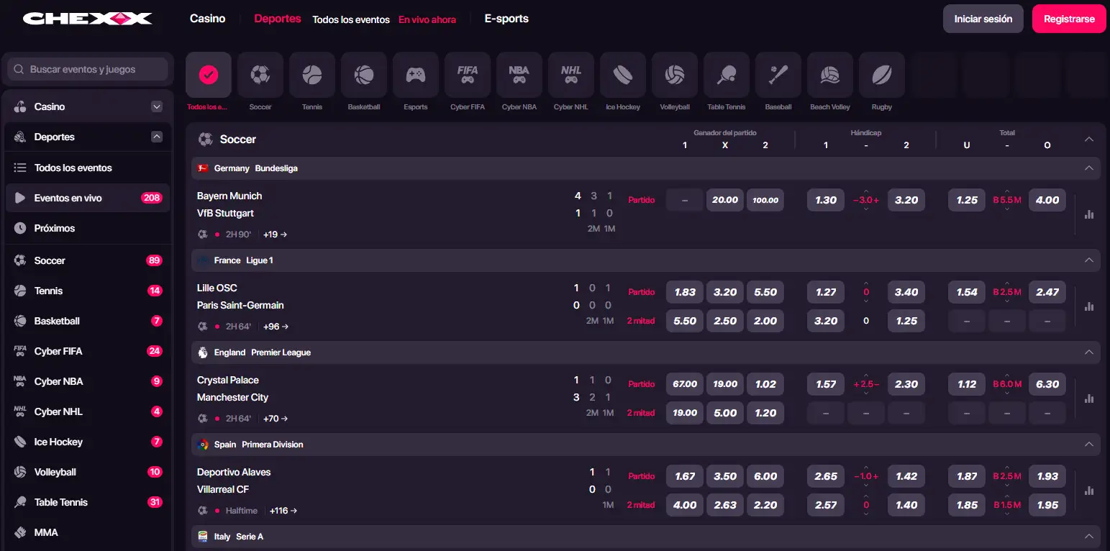The width and height of the screenshot is (1110, 551).
Task: Open statistics chart for Crystal Palace match
Action: [1089, 399]
